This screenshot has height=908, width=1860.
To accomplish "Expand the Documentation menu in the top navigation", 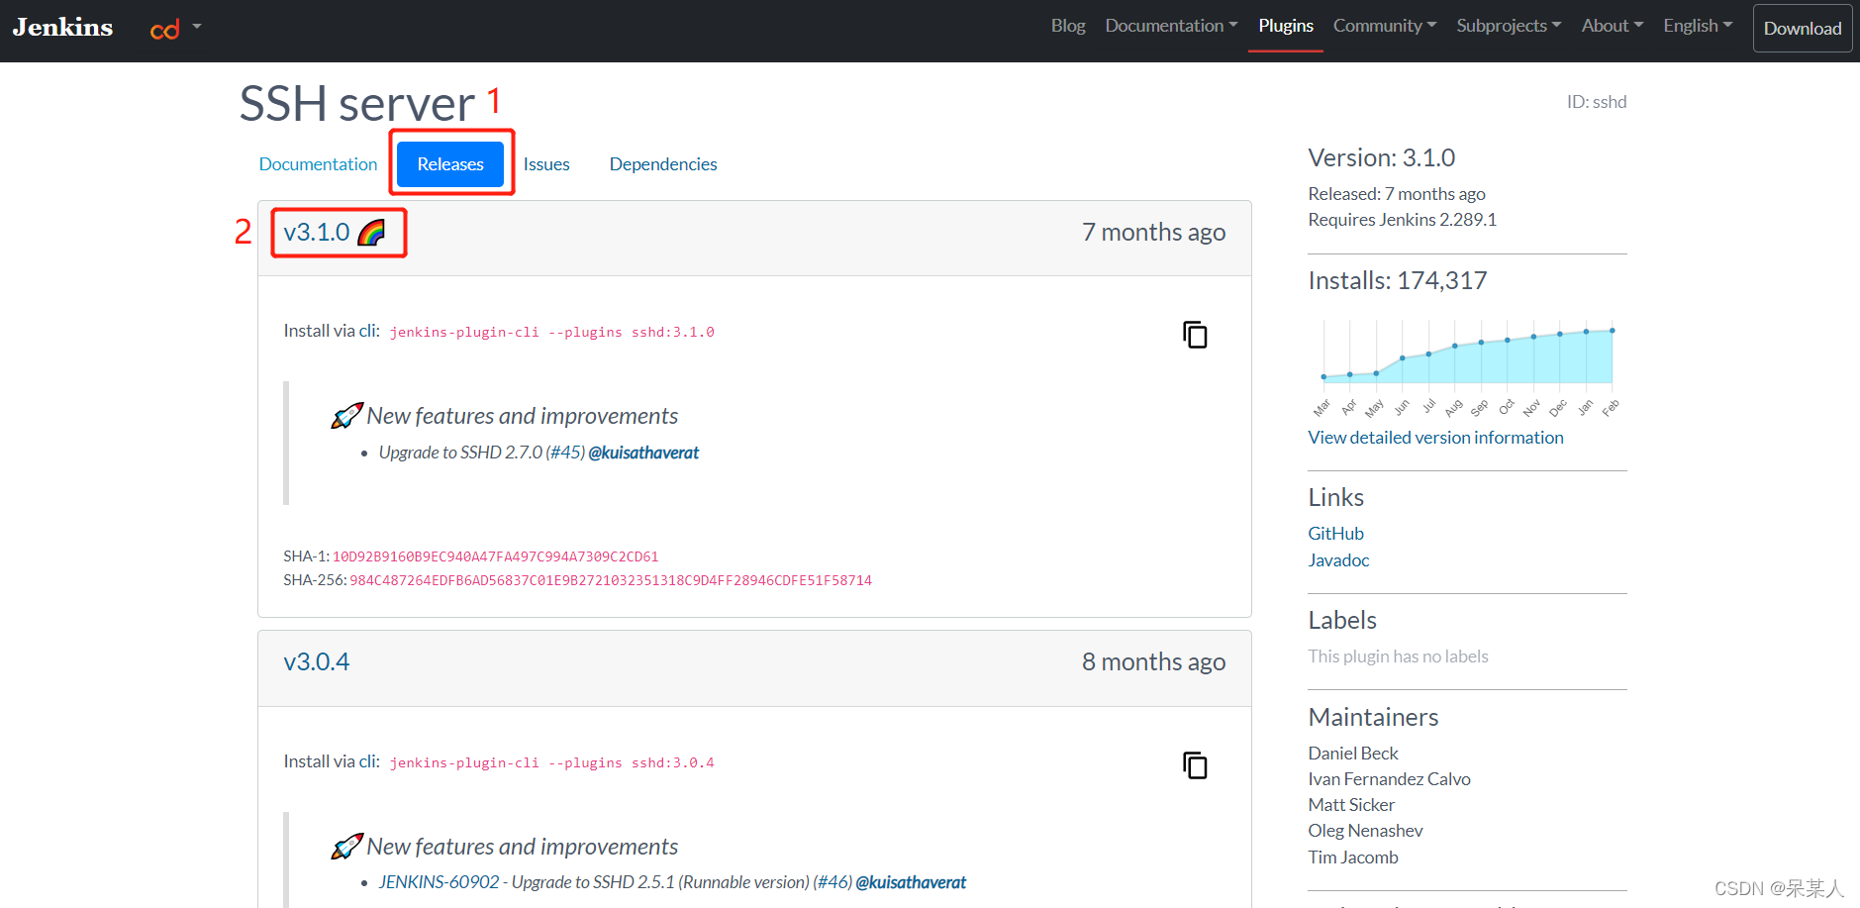I will (x=1171, y=26).
